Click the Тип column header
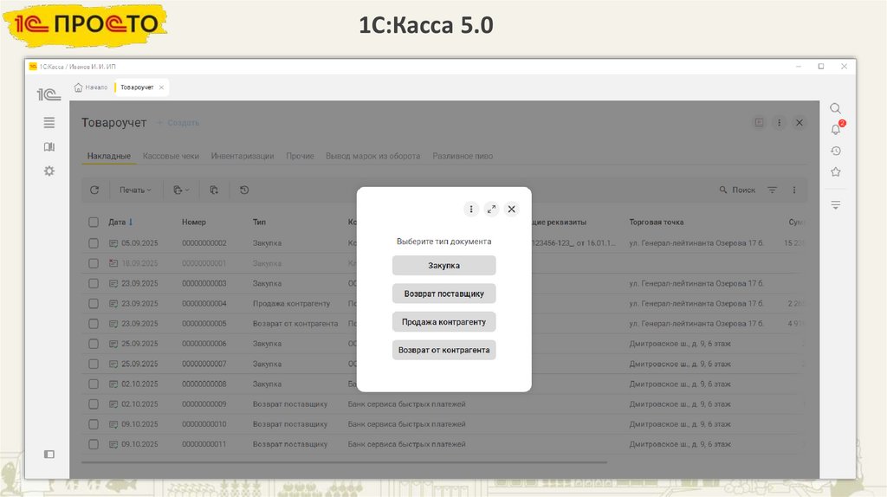 (259, 223)
